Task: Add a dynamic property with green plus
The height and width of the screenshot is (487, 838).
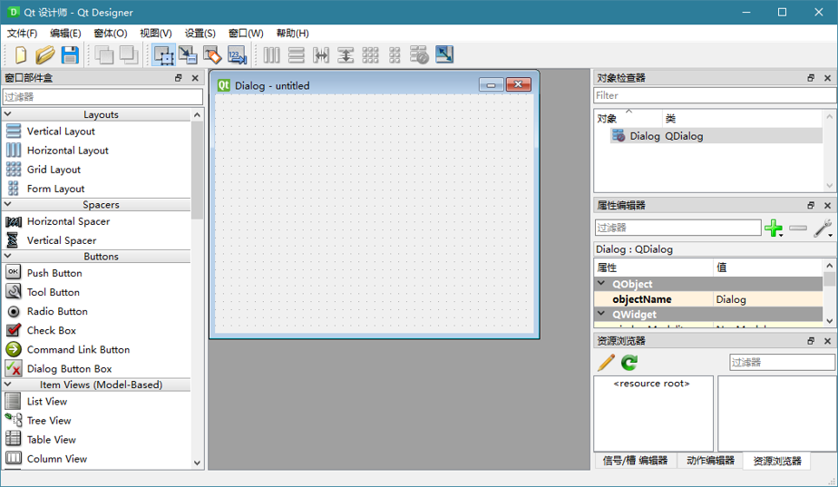Action: tap(774, 229)
